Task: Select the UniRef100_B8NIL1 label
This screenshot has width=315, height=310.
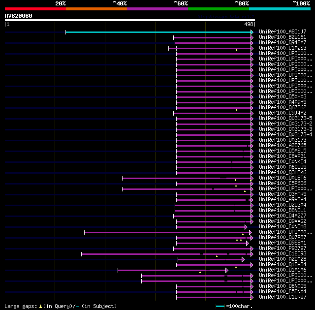Action: [x=283, y=211]
